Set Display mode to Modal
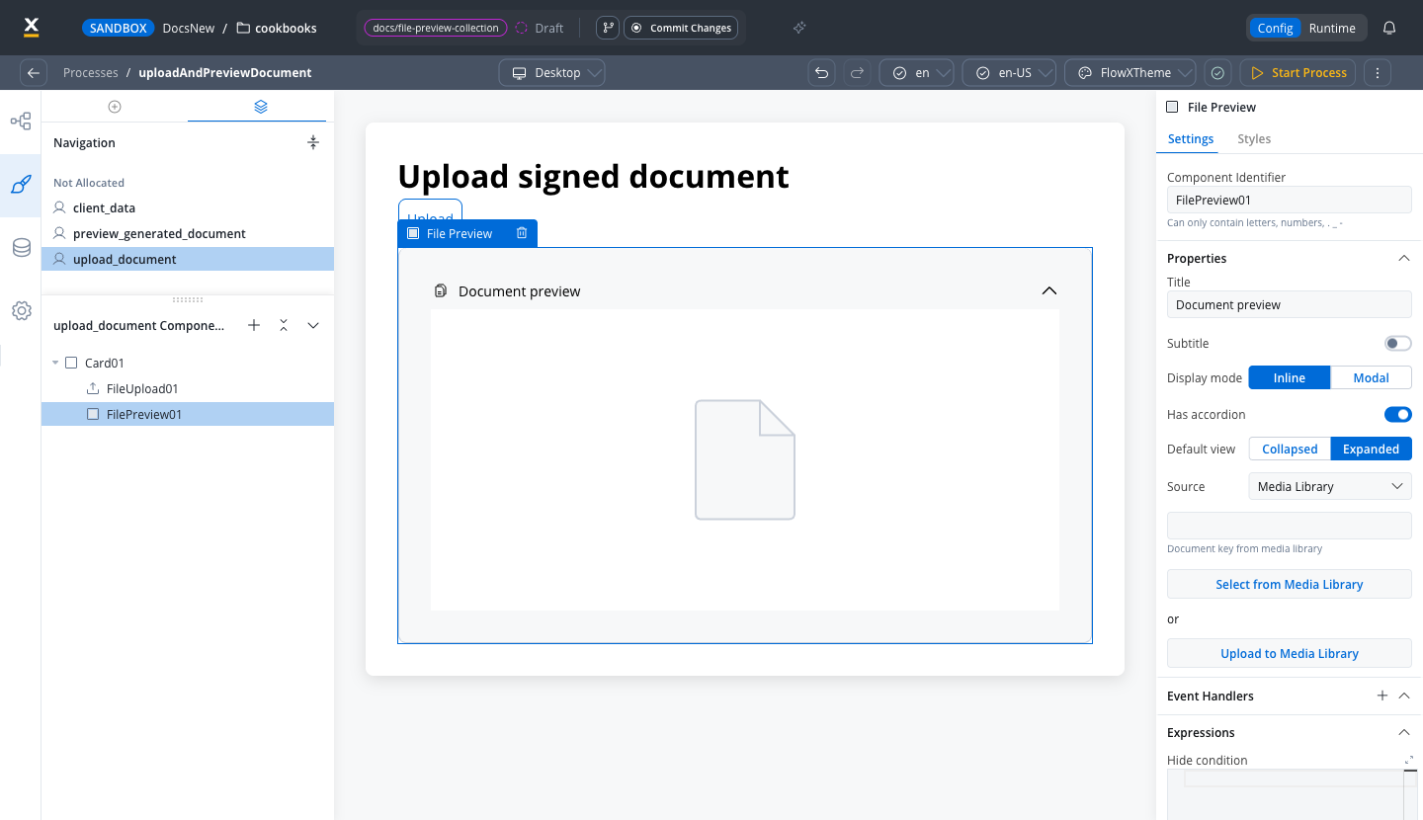 coord(1371,377)
